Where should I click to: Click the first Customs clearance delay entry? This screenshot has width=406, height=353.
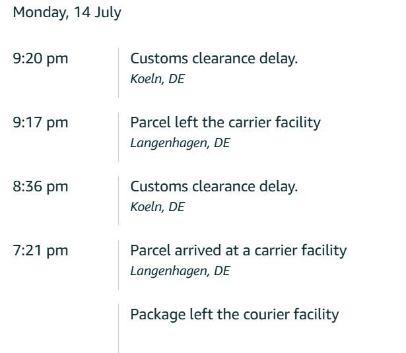pos(214,59)
